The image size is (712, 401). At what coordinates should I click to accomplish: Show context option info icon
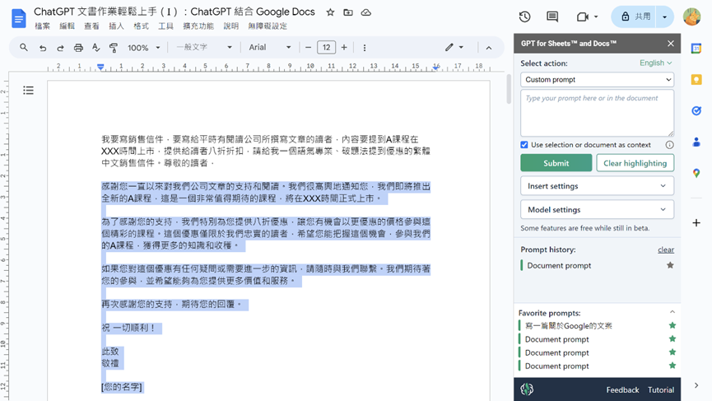coord(669,145)
